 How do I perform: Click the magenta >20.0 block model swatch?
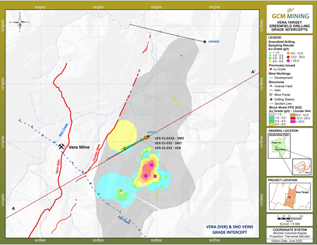click(x=293, y=122)
